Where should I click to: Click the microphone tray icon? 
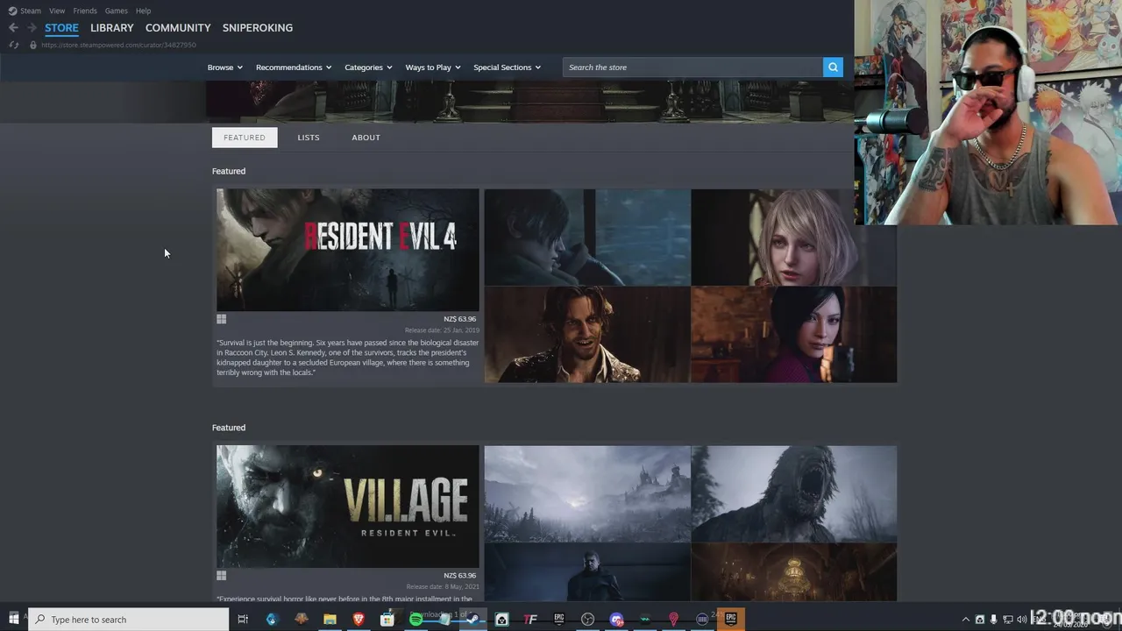[x=994, y=620]
